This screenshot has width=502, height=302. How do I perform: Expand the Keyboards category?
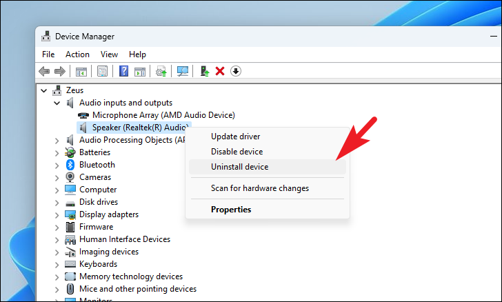coord(57,264)
